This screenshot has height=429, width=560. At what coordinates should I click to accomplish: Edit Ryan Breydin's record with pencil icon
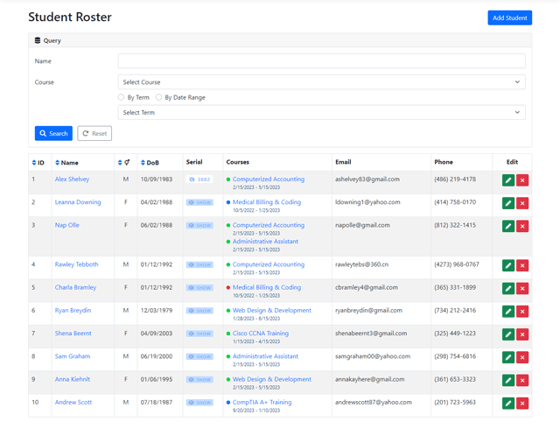coord(508,312)
